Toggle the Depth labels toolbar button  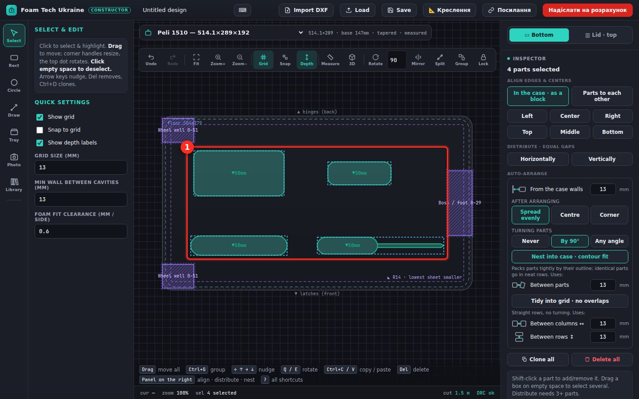[x=307, y=60]
